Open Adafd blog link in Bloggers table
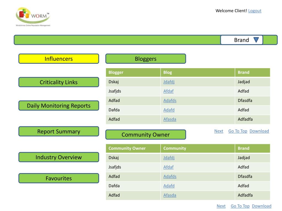Image resolution: width=282 pixels, height=211 pixels. point(169,110)
